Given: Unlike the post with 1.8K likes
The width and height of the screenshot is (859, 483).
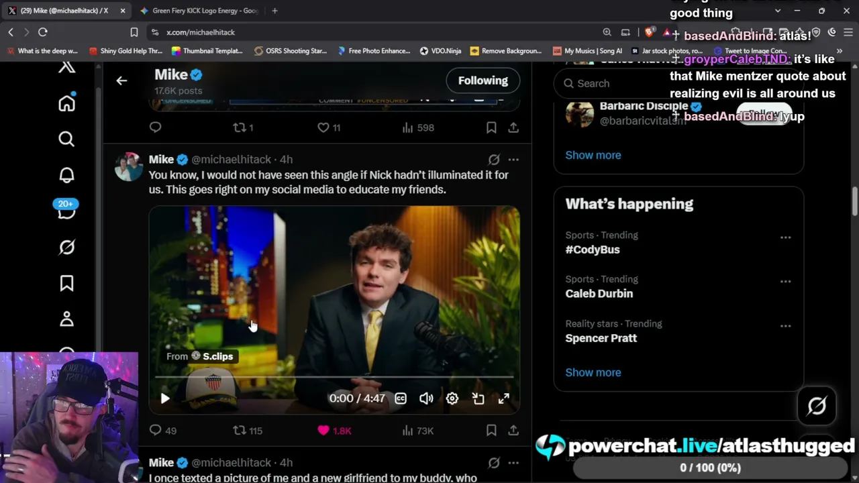Looking at the screenshot, I should (334, 431).
